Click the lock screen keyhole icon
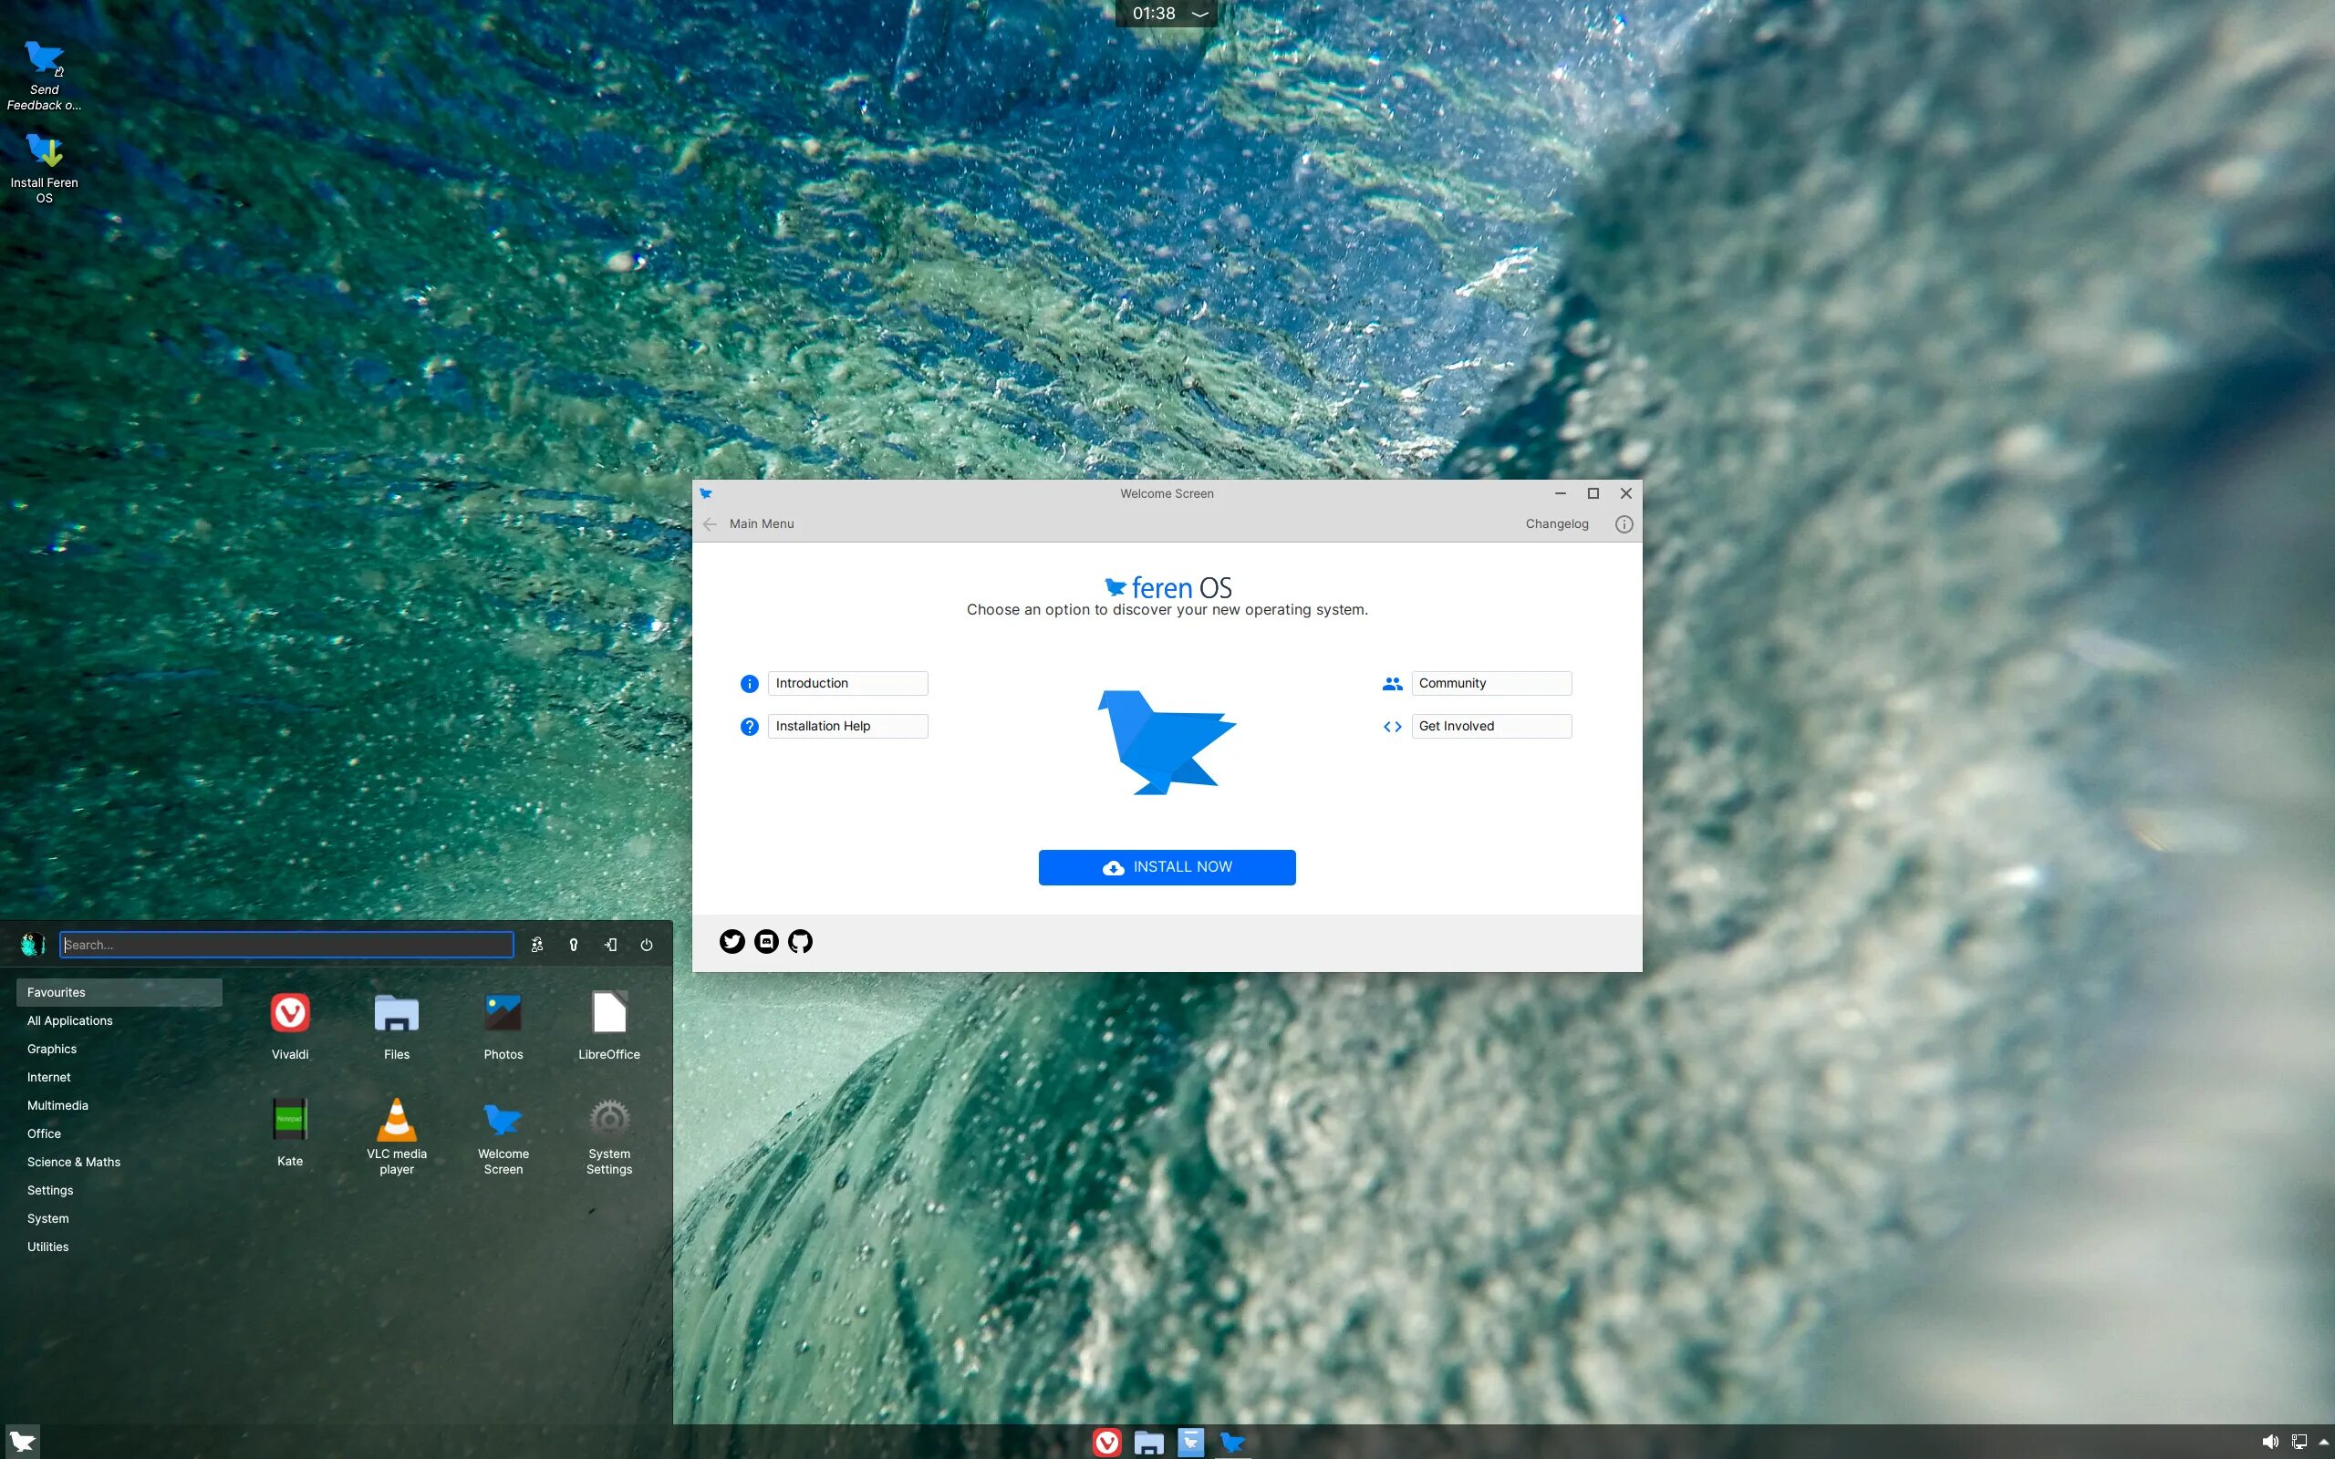Image resolution: width=2335 pixels, height=1459 pixels. (573, 945)
